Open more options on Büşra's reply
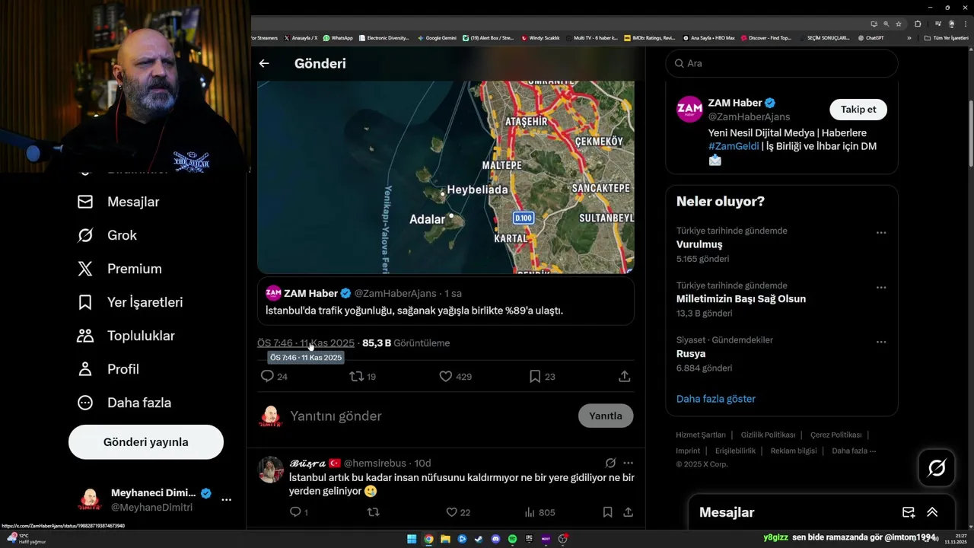 coord(628,463)
